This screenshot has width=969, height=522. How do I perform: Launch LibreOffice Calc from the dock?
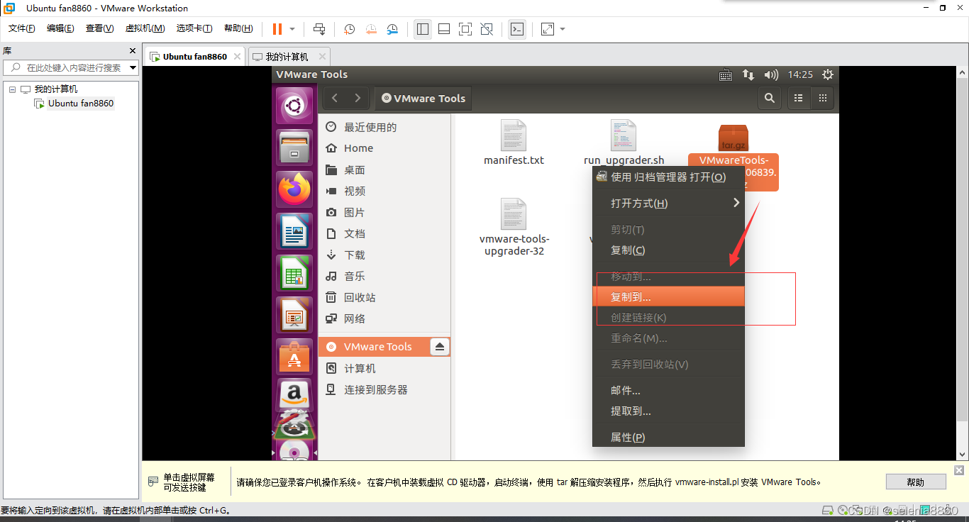[294, 273]
